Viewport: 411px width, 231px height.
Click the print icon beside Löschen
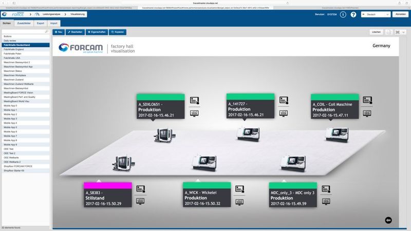coord(389,32)
